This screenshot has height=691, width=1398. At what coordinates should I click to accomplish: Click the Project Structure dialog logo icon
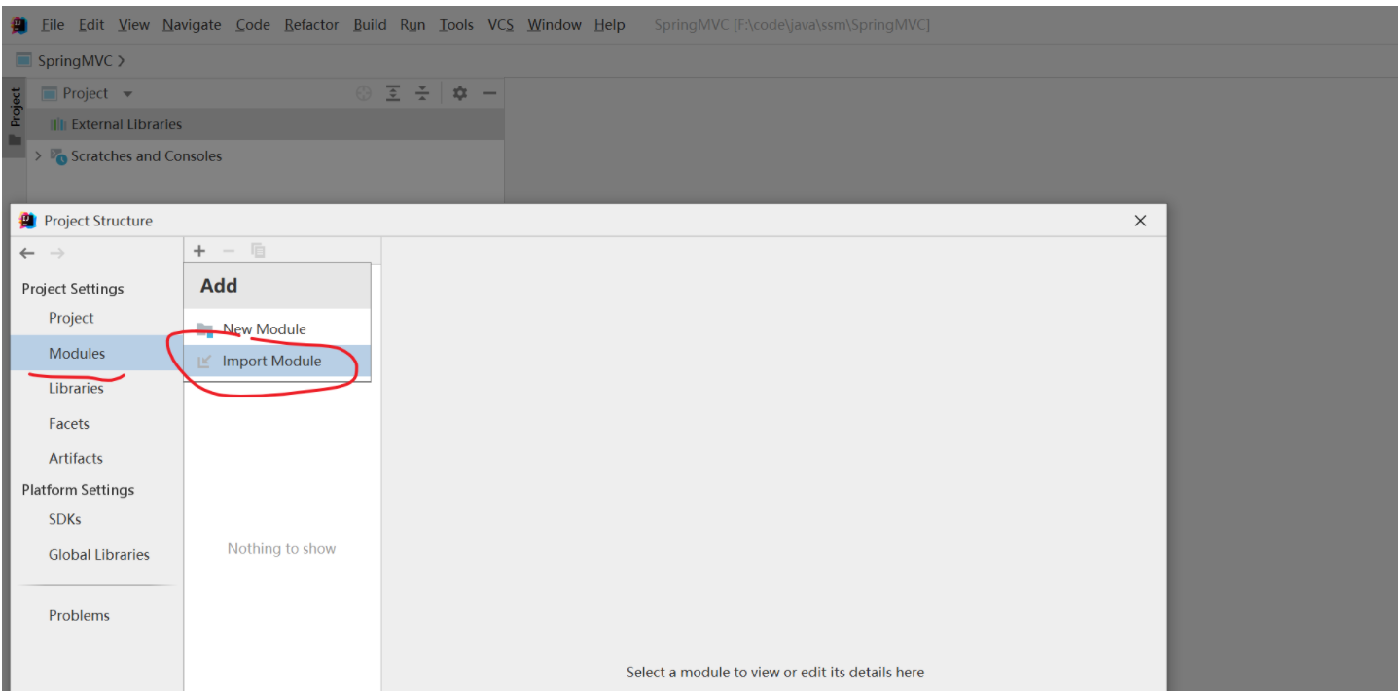point(28,221)
